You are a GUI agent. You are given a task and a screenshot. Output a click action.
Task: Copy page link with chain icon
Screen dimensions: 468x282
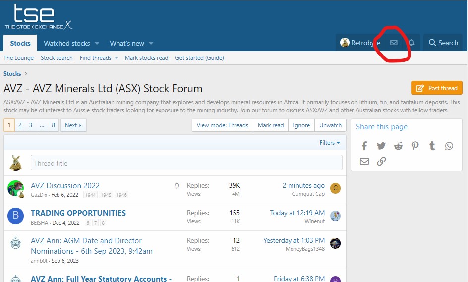(x=381, y=161)
